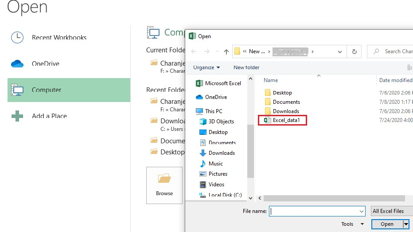Click New folder in the dialog toolbar
The height and width of the screenshot is (232, 413).
246,67
